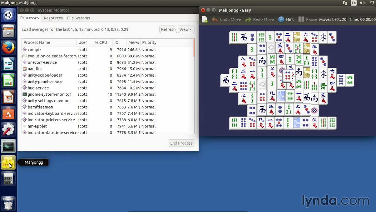The width and height of the screenshot is (376, 212).
Task: Open network indicator in top panel
Action: point(345,3)
